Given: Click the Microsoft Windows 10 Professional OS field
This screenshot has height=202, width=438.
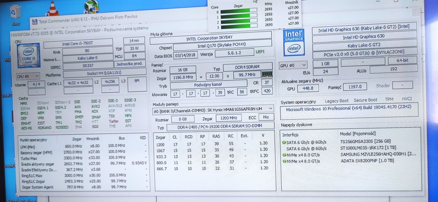Looking at the screenshot, I should 349,110.
